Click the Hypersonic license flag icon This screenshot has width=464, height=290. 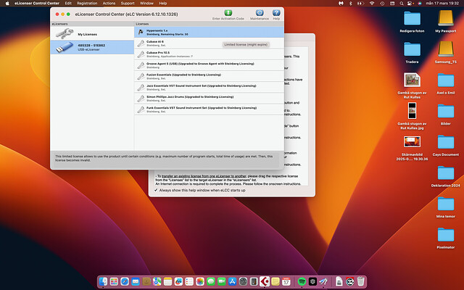(141, 32)
